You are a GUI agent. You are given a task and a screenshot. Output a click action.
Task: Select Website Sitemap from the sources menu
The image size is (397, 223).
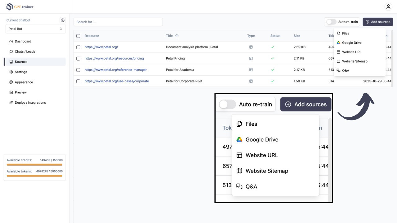coord(355,61)
